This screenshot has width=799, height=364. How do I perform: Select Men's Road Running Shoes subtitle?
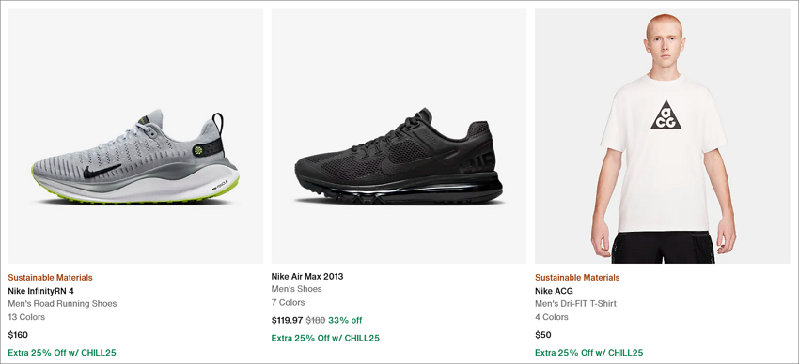[62, 304]
